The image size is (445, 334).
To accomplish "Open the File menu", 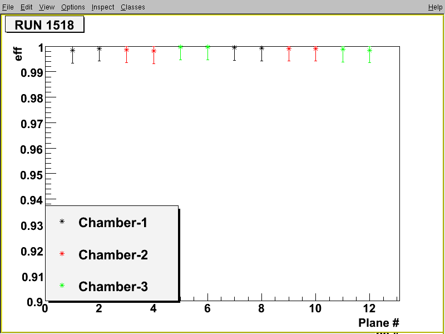I will point(8,7).
